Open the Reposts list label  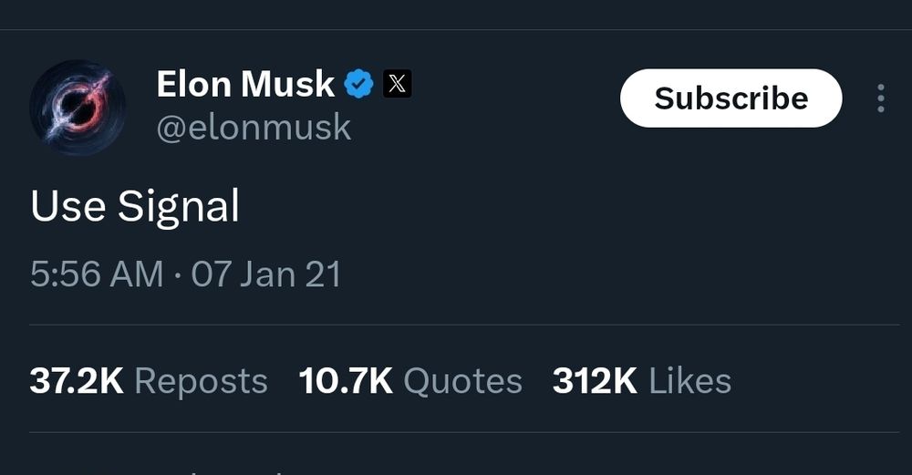pos(201,381)
